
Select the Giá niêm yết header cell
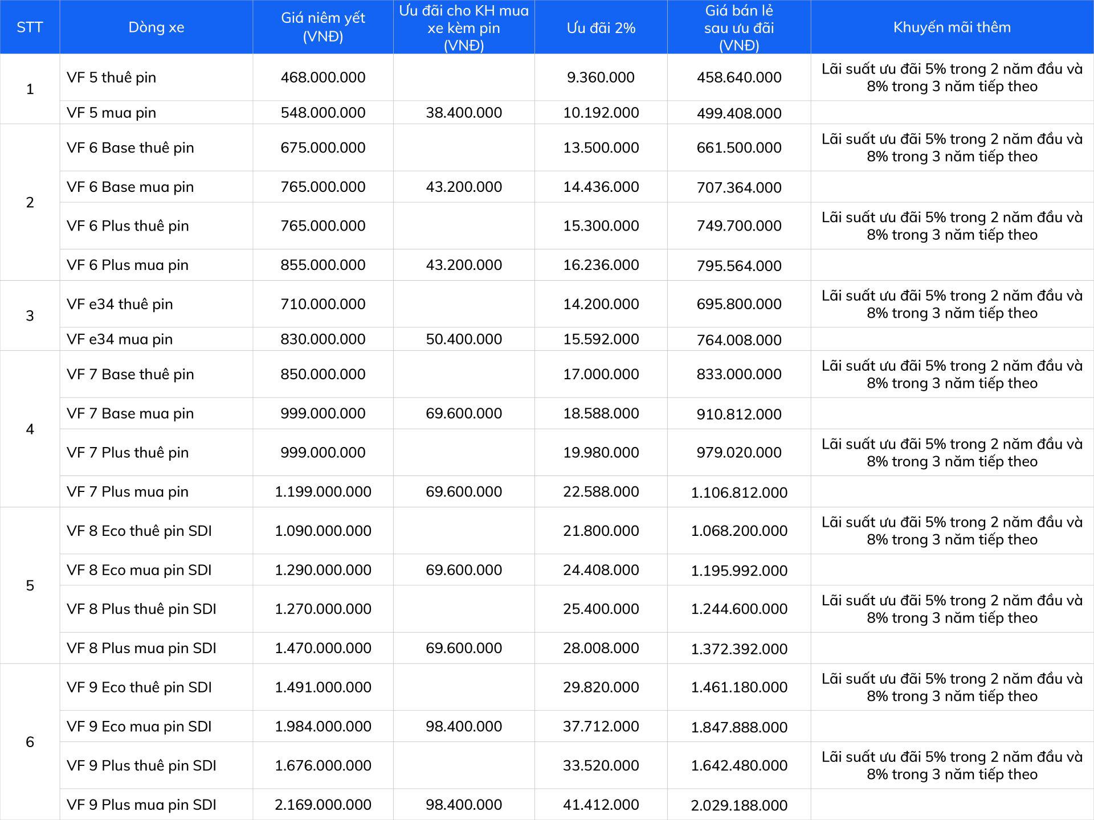pyautogui.click(x=323, y=27)
